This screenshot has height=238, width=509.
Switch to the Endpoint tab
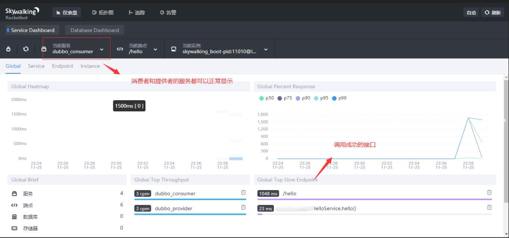(62, 66)
